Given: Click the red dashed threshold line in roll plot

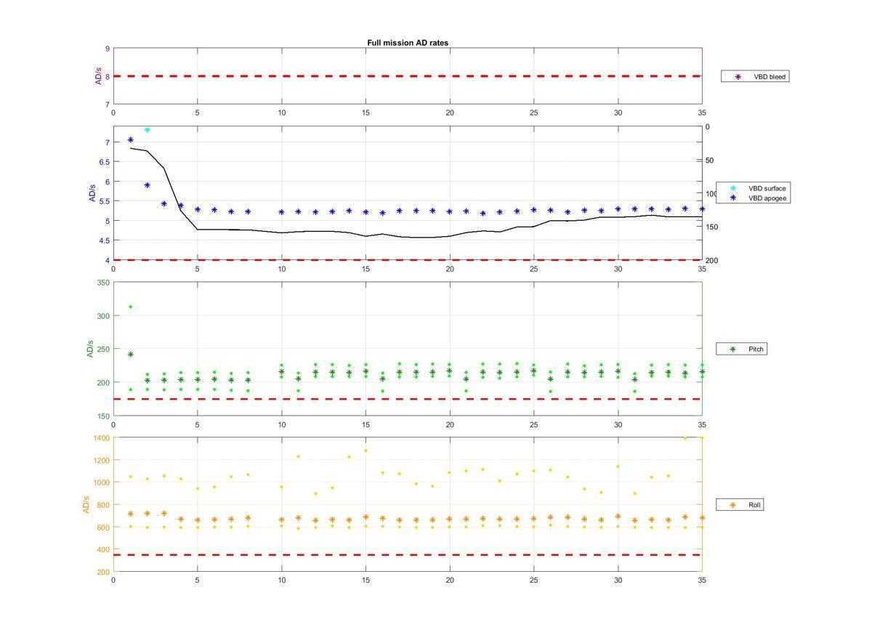Looking at the screenshot, I should tap(407, 555).
